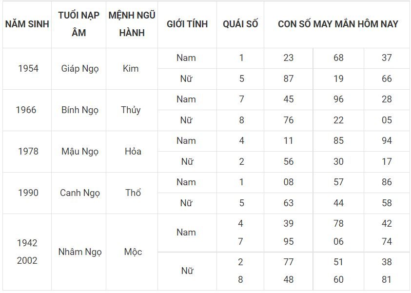Click lucky number 05 in 1966 Nữ row
The width and height of the screenshot is (411, 293).
pos(387,120)
